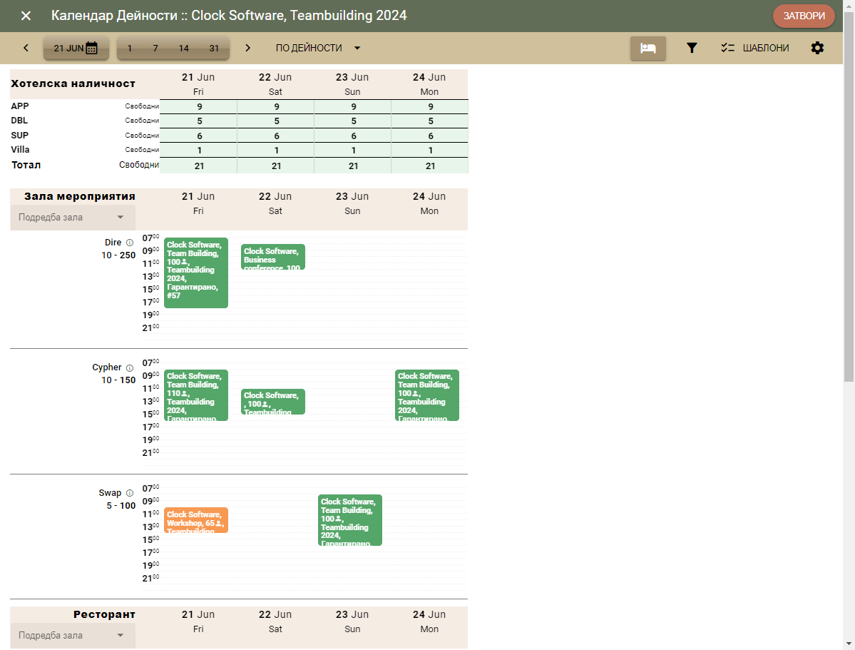Click SUP free rooms cell for 23 Jun

click(x=353, y=136)
